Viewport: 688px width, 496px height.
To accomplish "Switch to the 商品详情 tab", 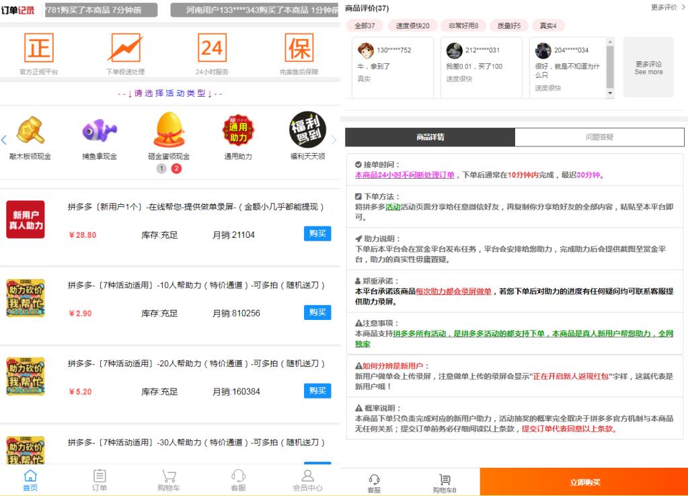I will point(430,137).
